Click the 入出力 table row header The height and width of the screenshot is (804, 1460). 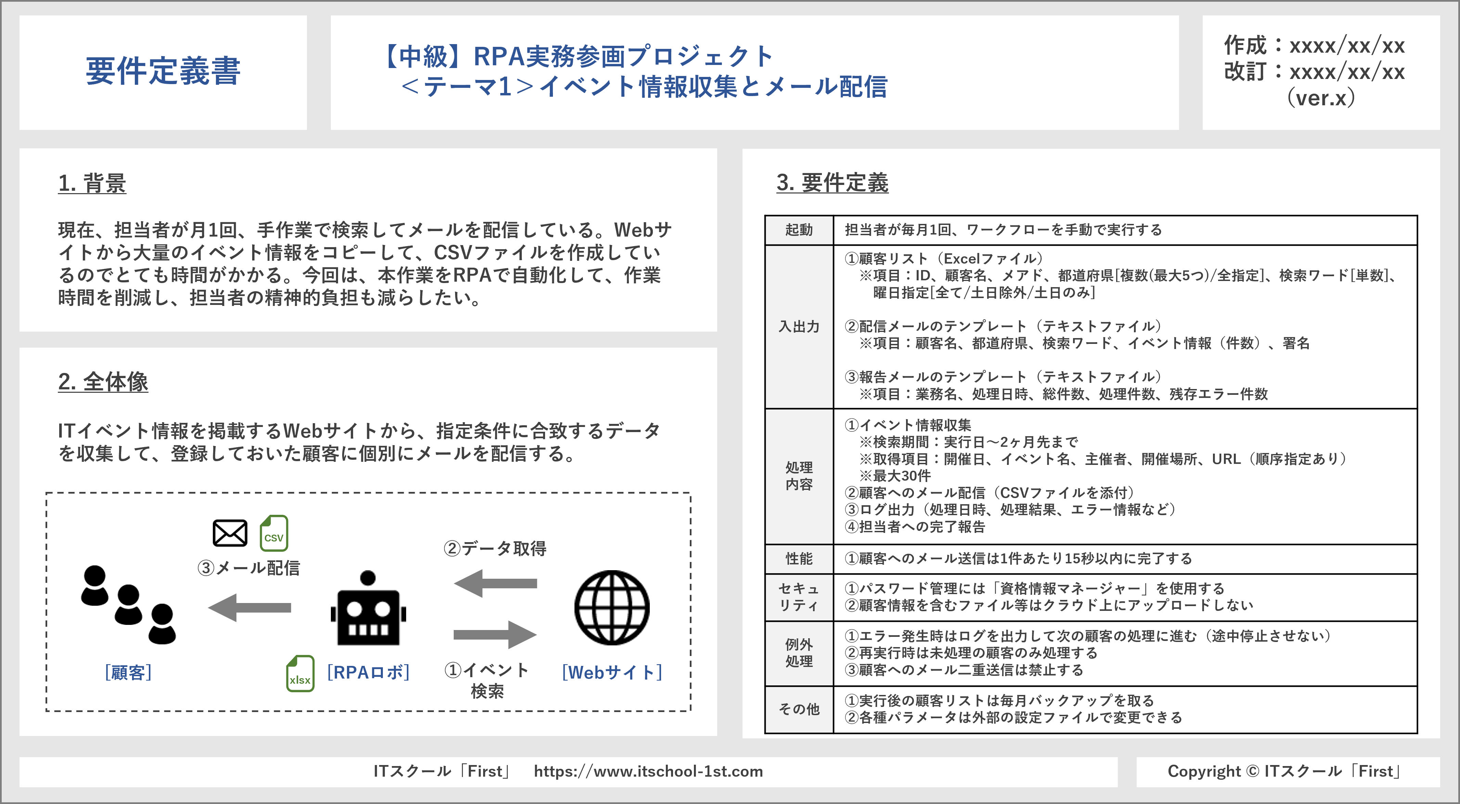click(799, 327)
